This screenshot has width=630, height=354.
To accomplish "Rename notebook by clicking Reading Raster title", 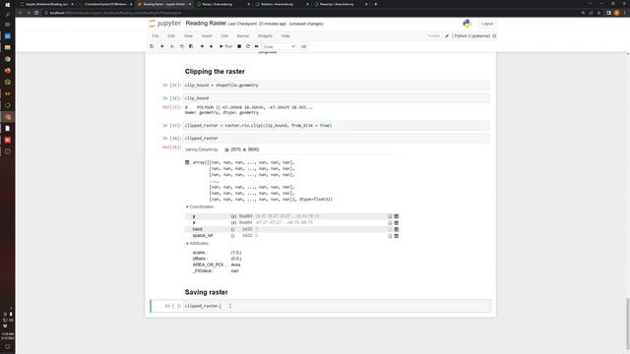I will [206, 24].
